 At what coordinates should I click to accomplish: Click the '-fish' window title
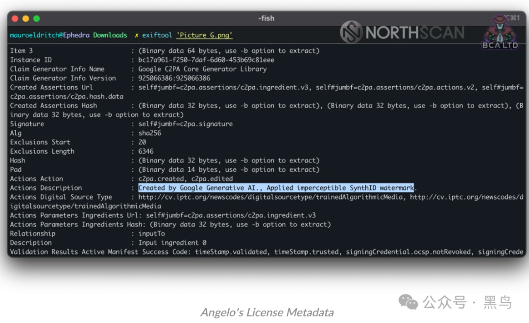[x=266, y=19]
